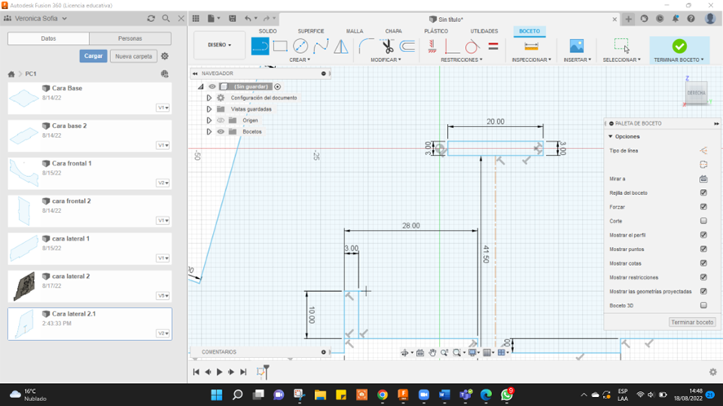Uncheck Mostrar cotas option
The image size is (723, 406).
tap(703, 263)
